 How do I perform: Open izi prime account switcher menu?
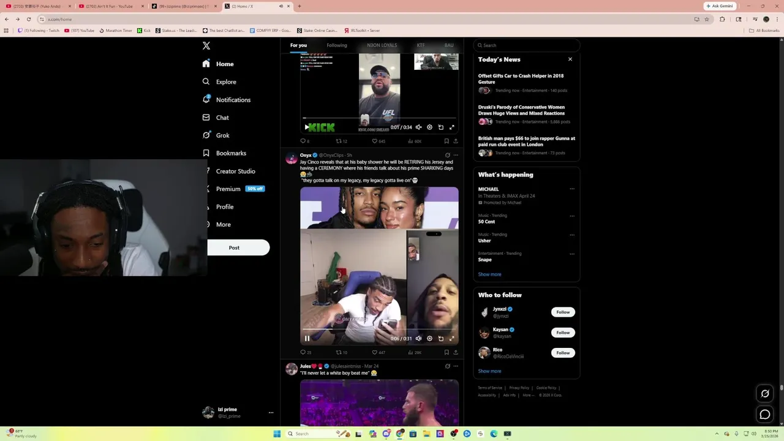coord(238,413)
